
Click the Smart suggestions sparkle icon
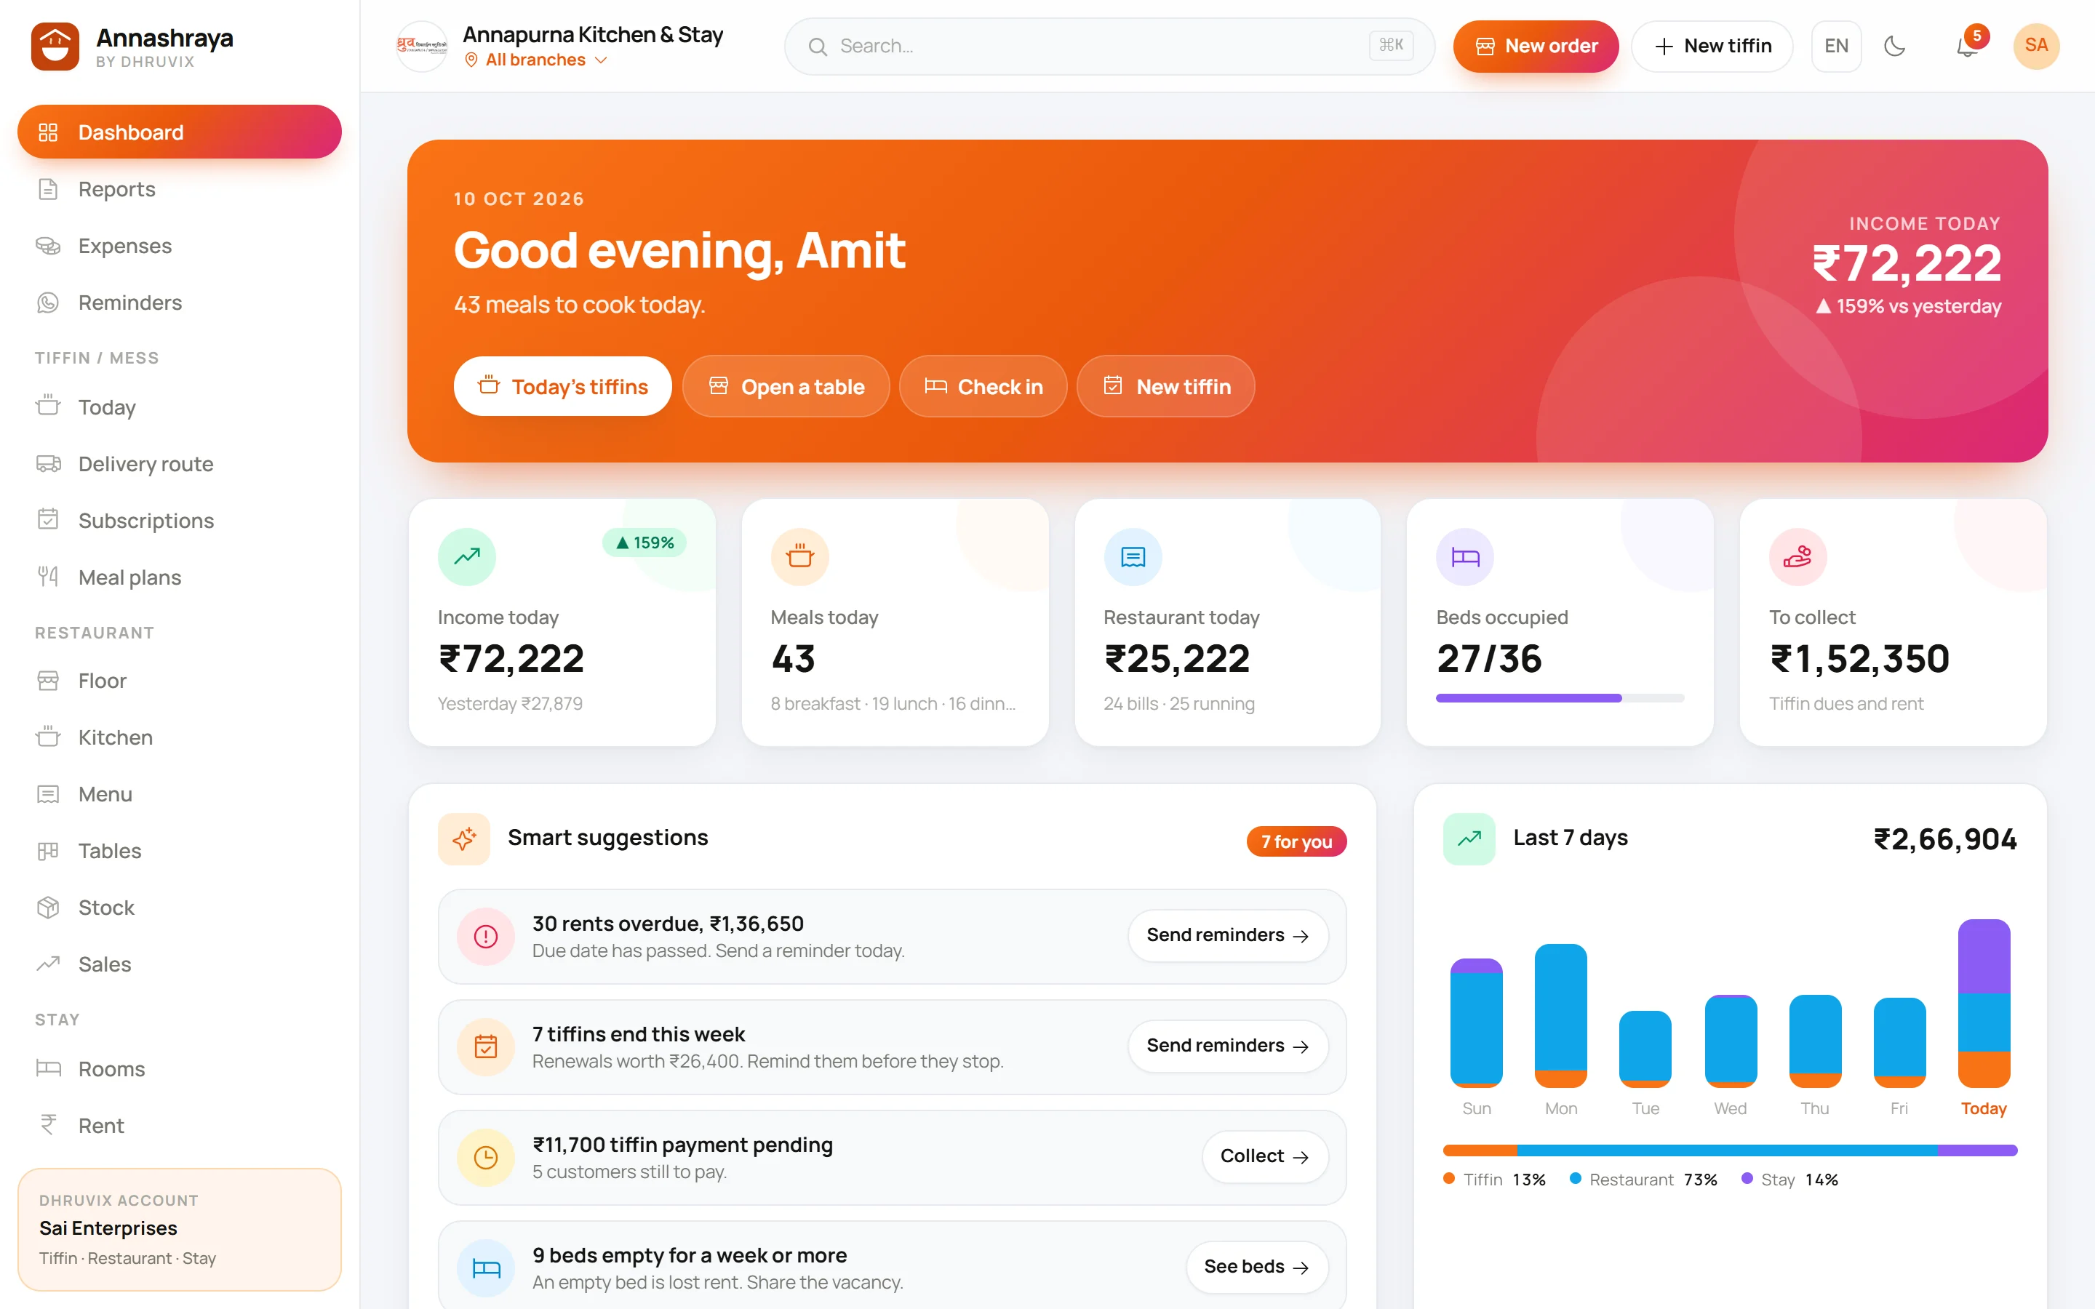[464, 839]
